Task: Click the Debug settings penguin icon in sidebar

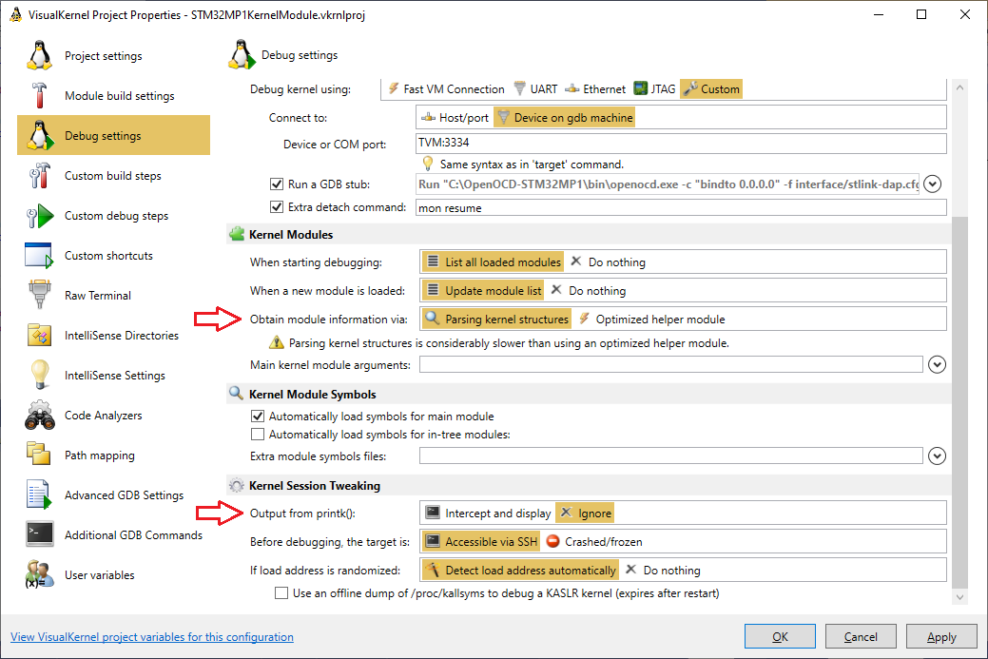Action: (x=39, y=135)
